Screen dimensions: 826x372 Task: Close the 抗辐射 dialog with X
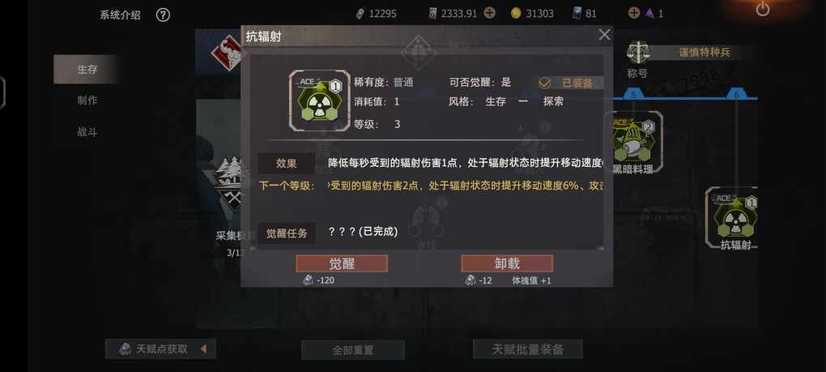click(x=604, y=35)
